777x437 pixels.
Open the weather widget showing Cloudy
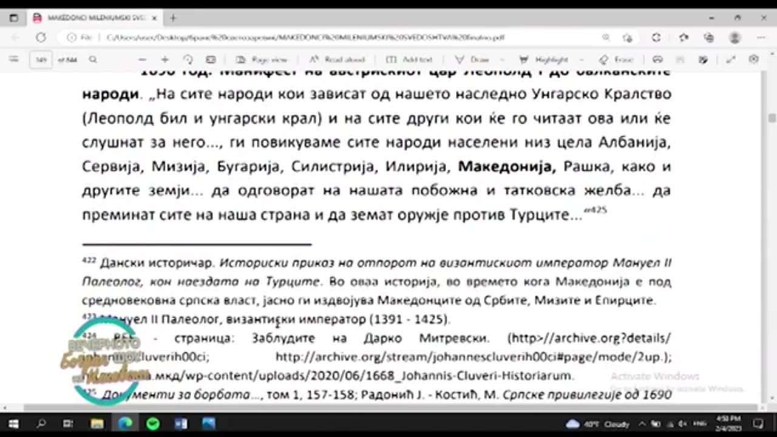pos(597,424)
